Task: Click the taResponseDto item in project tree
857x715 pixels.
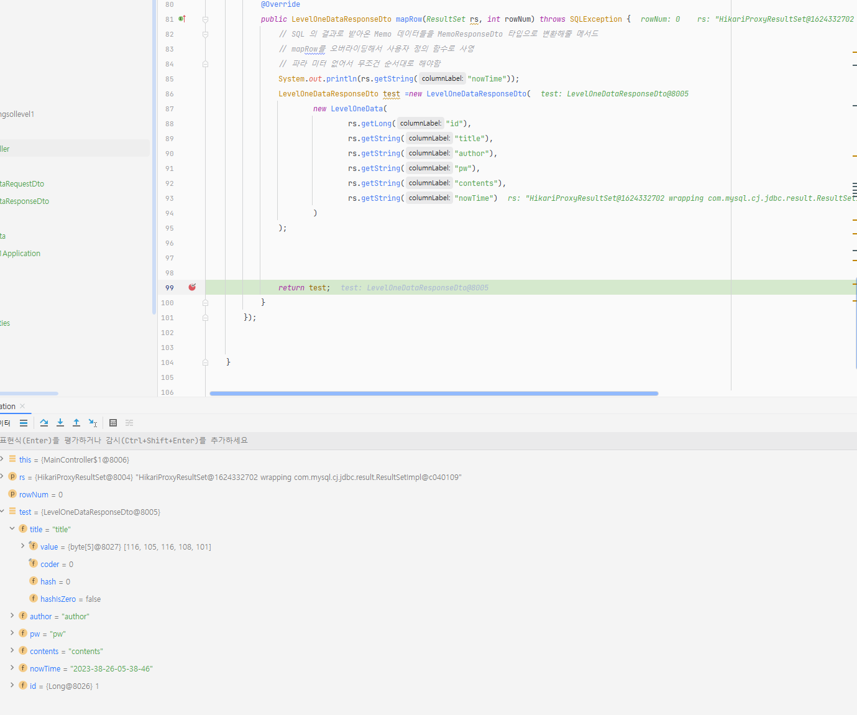Action: point(25,201)
